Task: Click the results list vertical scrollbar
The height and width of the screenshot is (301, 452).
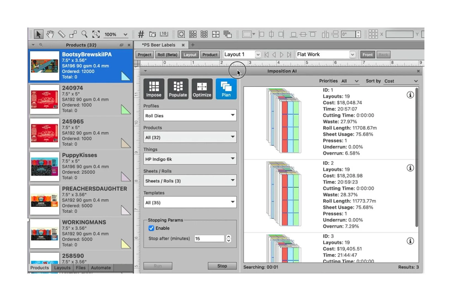Action: (417, 157)
